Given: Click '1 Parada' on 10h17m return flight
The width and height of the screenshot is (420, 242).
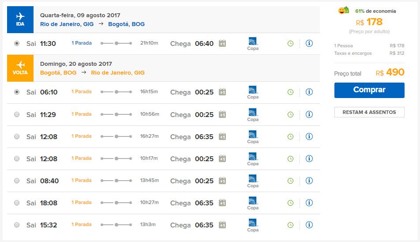Looking at the screenshot, I should [82, 158].
